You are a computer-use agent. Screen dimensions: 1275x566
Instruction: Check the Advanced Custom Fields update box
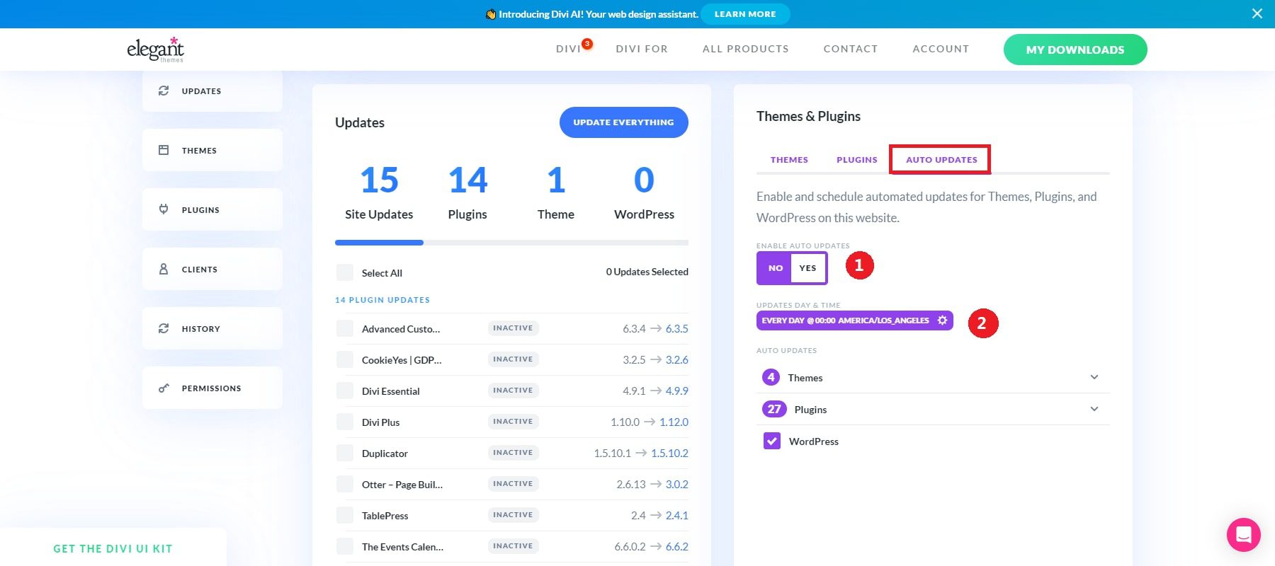345,328
